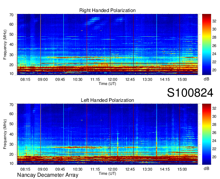Click "08:15" tick on Left Handed time axis
Screen dimensions: 220x179
[x=25, y=169]
